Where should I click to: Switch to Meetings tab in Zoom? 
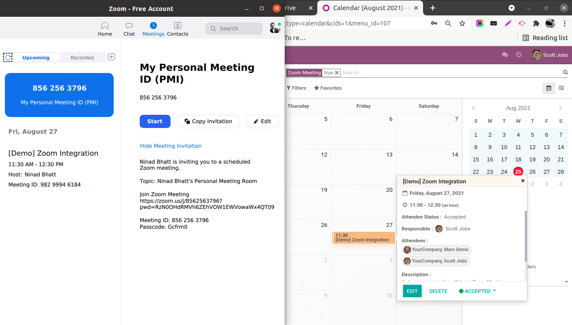coord(153,29)
